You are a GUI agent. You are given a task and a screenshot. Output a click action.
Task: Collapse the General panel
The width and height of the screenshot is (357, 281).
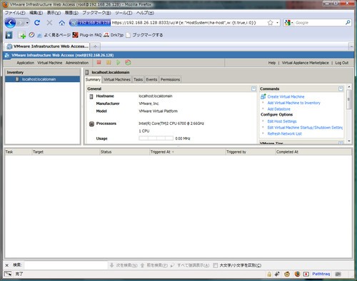253,88
